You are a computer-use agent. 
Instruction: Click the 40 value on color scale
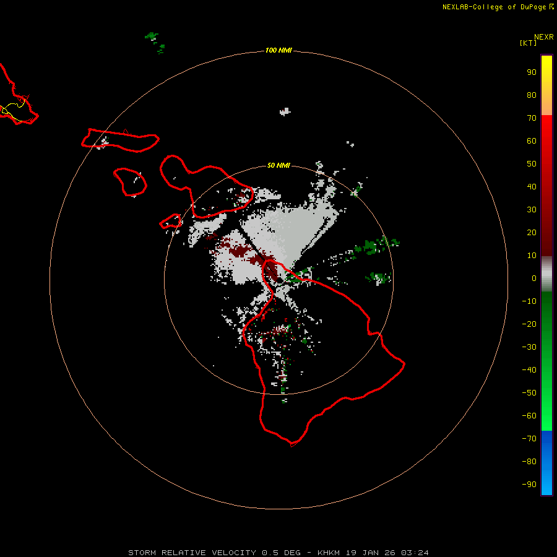pyautogui.click(x=532, y=187)
